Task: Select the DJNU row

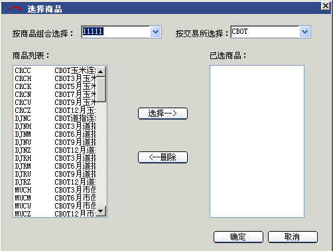Action: [x=54, y=142]
